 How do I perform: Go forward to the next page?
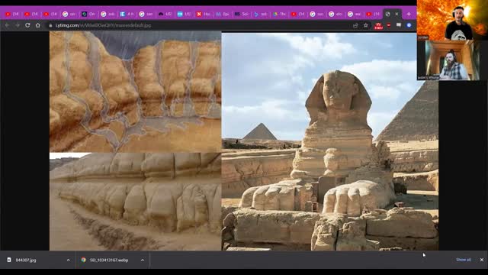[18, 25]
